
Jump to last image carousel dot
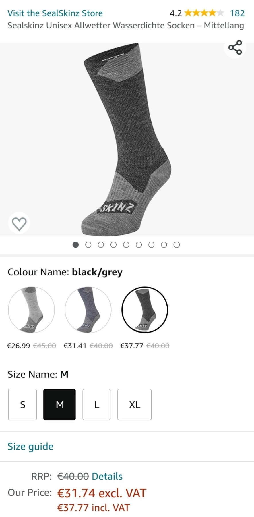(177, 245)
